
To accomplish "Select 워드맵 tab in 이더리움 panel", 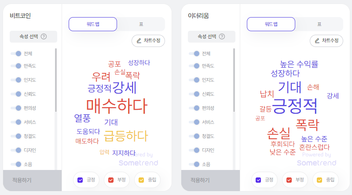I will point(271,24).
